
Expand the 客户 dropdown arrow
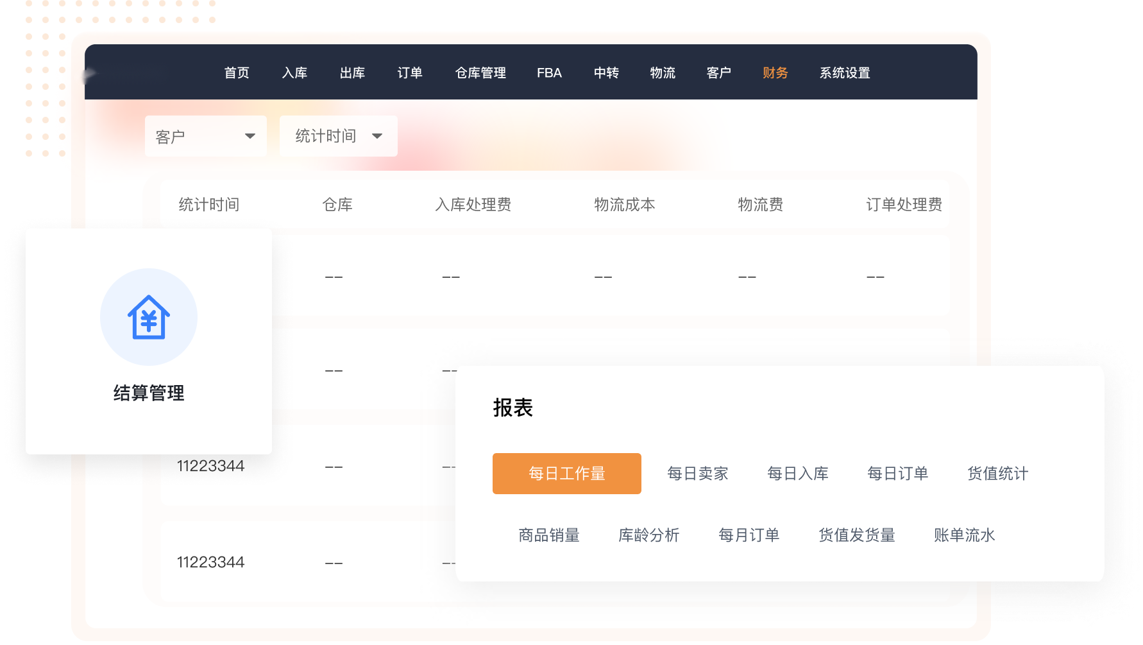pos(250,136)
